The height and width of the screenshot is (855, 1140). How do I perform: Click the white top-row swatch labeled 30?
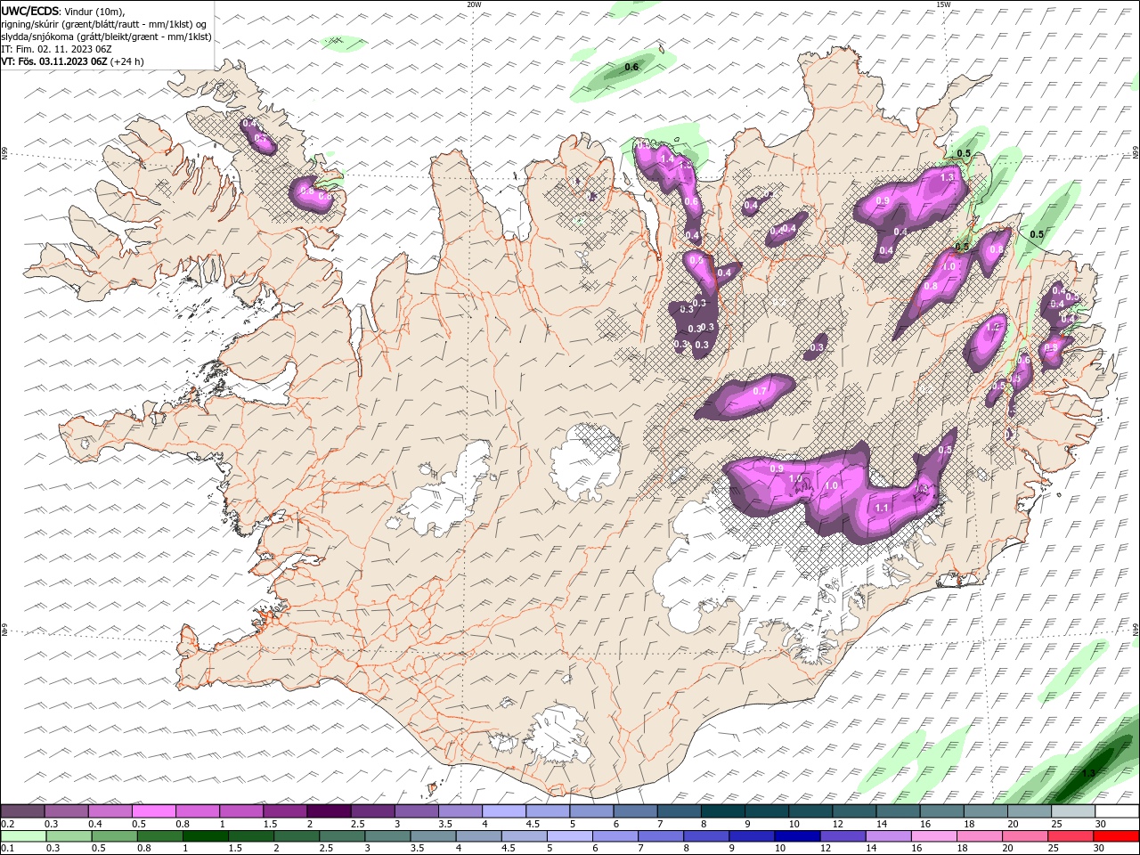(1117, 811)
